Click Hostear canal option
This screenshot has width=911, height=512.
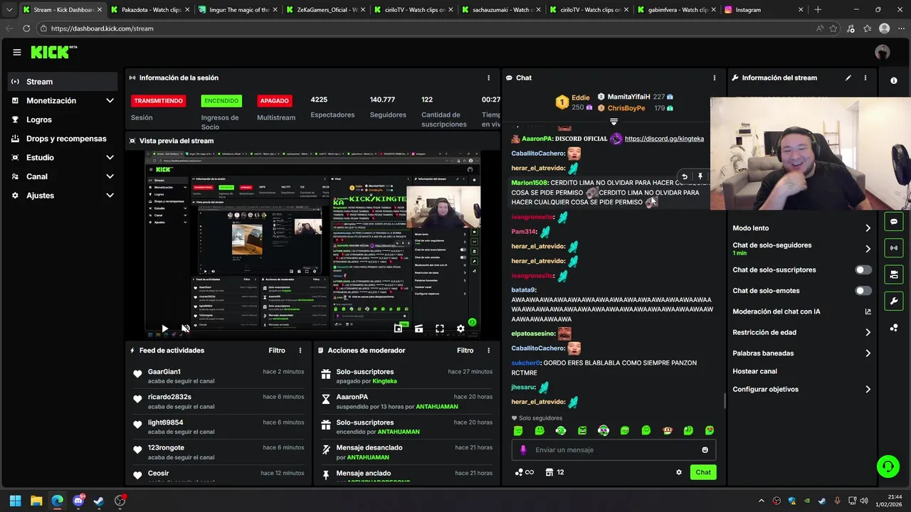755,371
